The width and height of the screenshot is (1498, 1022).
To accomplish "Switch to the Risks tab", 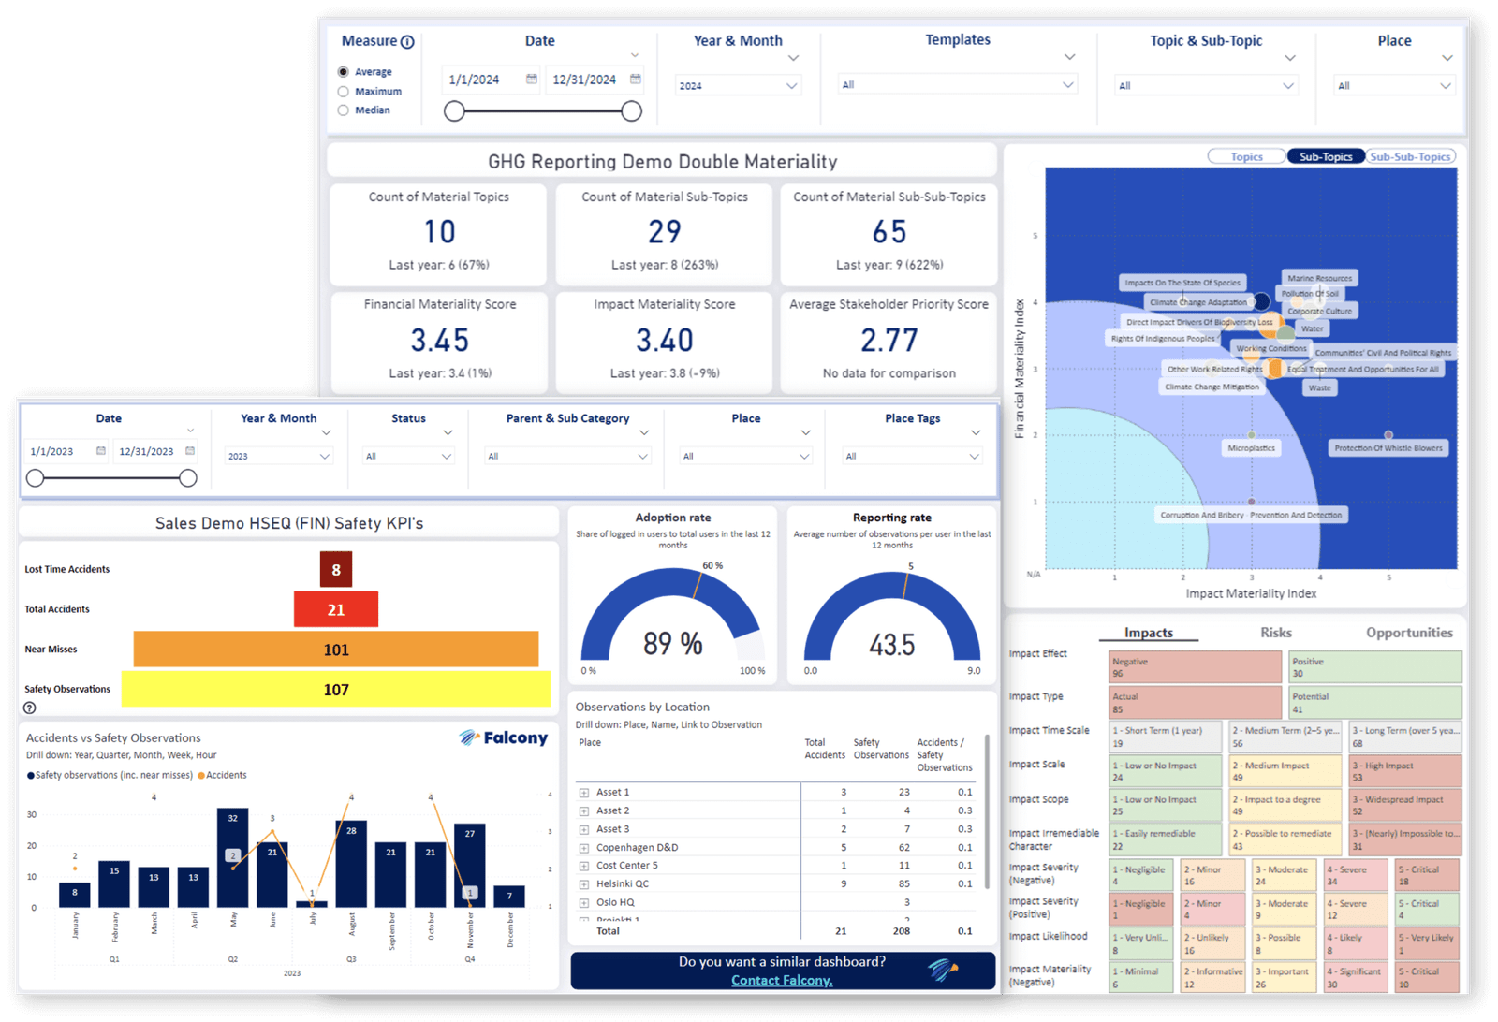I will tap(1275, 632).
